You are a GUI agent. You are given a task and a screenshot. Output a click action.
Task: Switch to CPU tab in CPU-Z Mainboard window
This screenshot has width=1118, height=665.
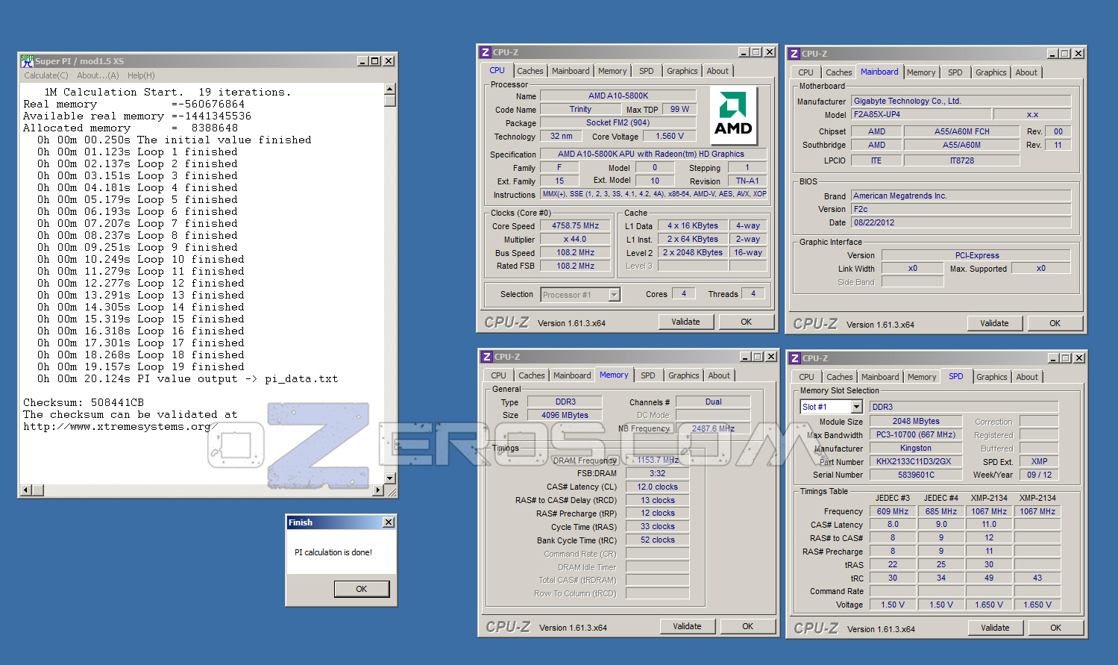click(x=806, y=72)
